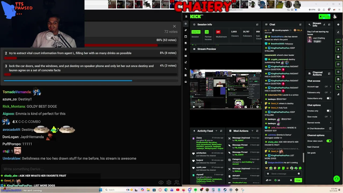Click the Just Chatting category thumbnail
Viewport: 343px width, 193px height.
click(x=310, y=40)
